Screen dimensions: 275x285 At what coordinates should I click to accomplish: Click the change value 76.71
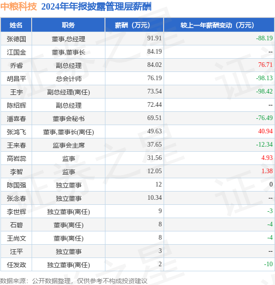[265, 65]
